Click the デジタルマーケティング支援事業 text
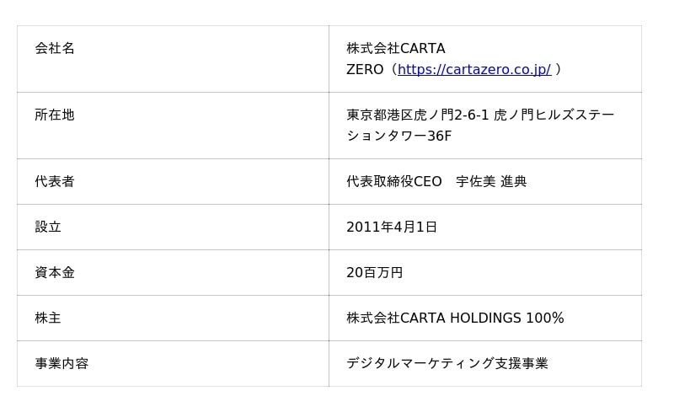The height and width of the screenshot is (412, 674). click(x=447, y=363)
